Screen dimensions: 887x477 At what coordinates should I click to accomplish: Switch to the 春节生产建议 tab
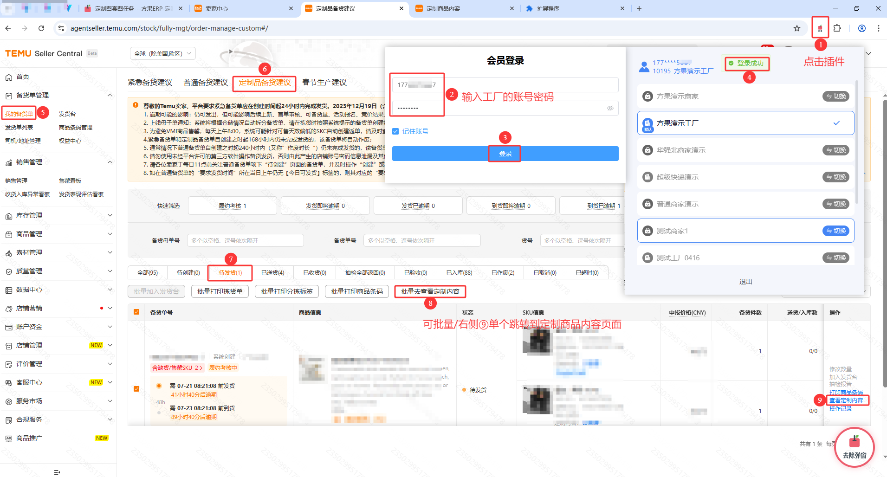coord(324,83)
